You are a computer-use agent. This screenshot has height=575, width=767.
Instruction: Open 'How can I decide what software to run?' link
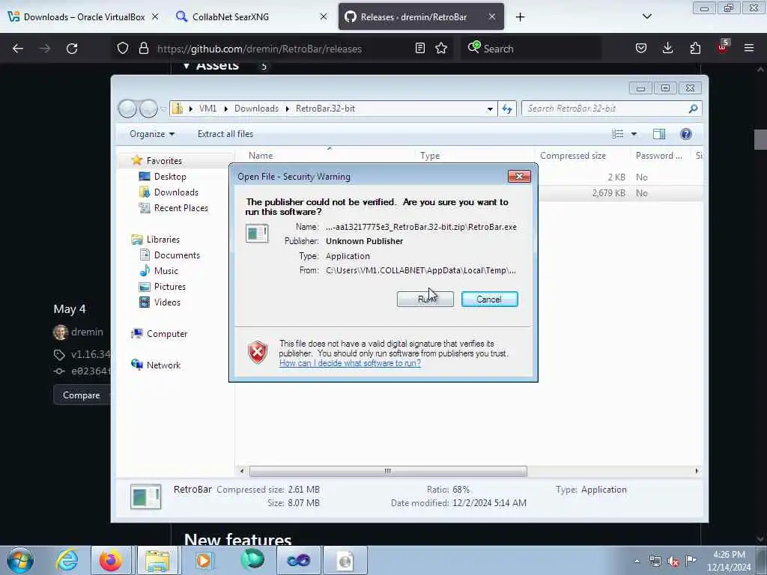tap(350, 363)
